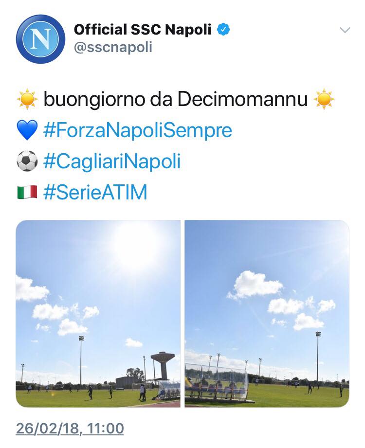Screen dimensions: 365x448
Task: Click the soccer ball emoji
Action: 27,161
